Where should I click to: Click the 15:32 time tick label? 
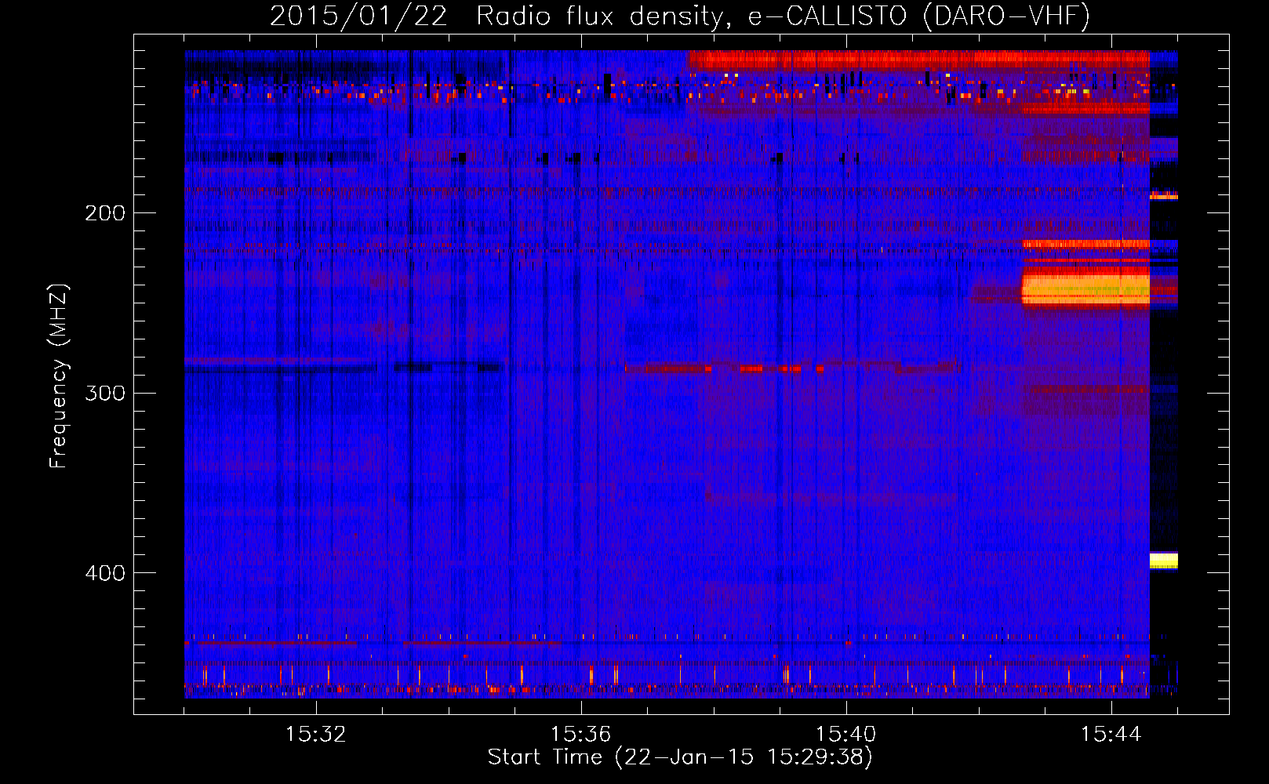tap(316, 735)
